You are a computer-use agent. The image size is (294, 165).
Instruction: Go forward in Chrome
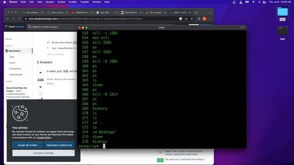[x=13, y=19]
